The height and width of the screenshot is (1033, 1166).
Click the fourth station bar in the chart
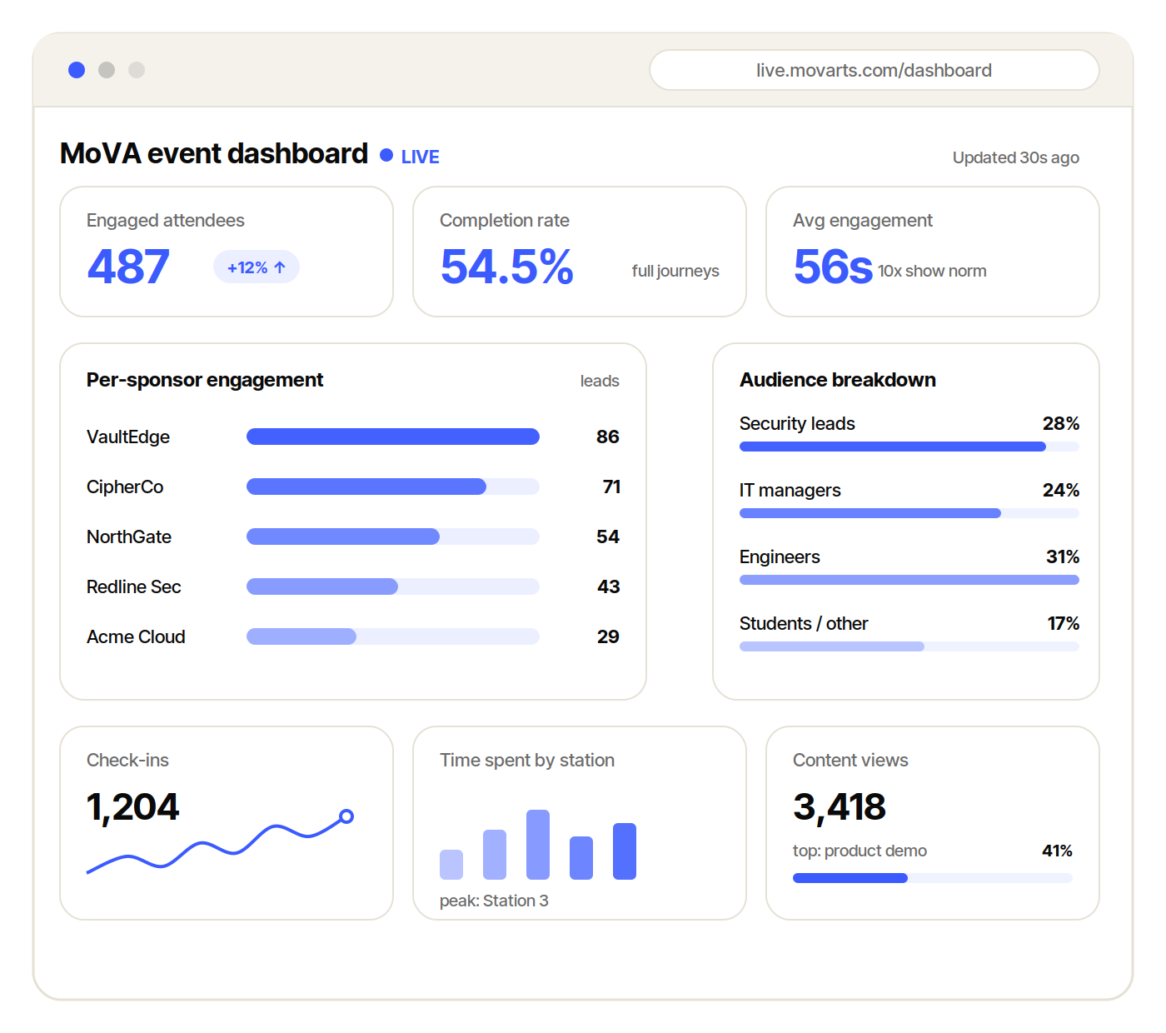pyautogui.click(x=581, y=858)
